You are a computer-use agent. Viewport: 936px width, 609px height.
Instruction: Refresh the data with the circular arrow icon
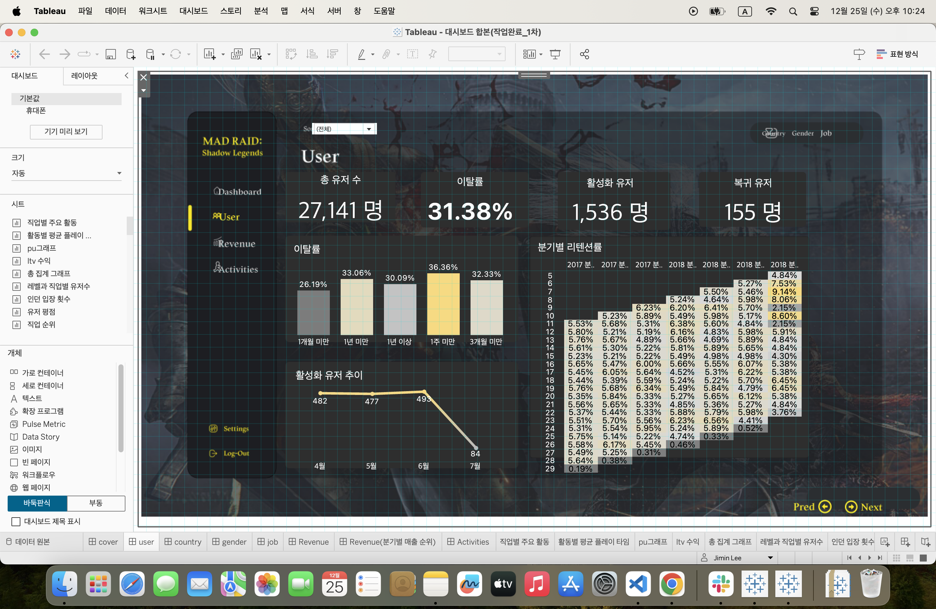(175, 54)
